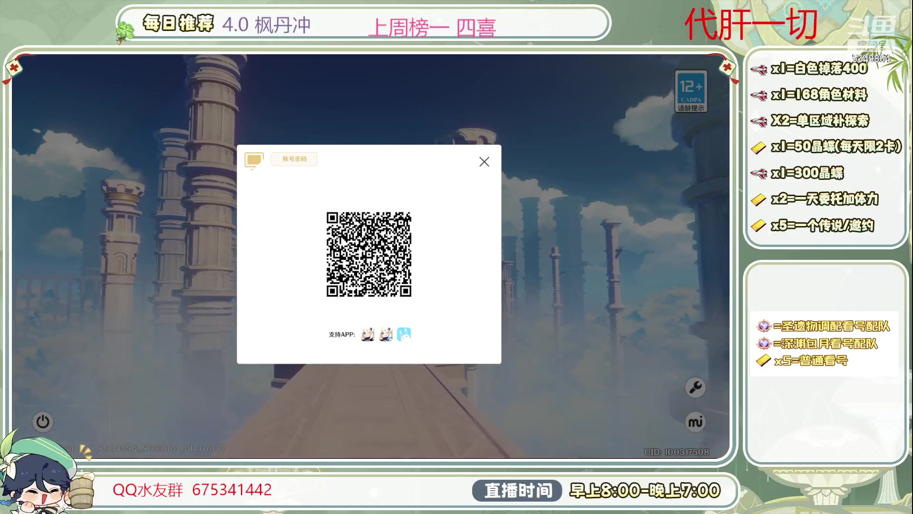Viewport: 913px width, 514px height.
Task: Click the 直播时间 label badge
Action: coord(517,491)
